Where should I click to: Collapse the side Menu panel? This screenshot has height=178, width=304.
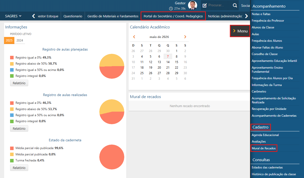[x=240, y=31]
